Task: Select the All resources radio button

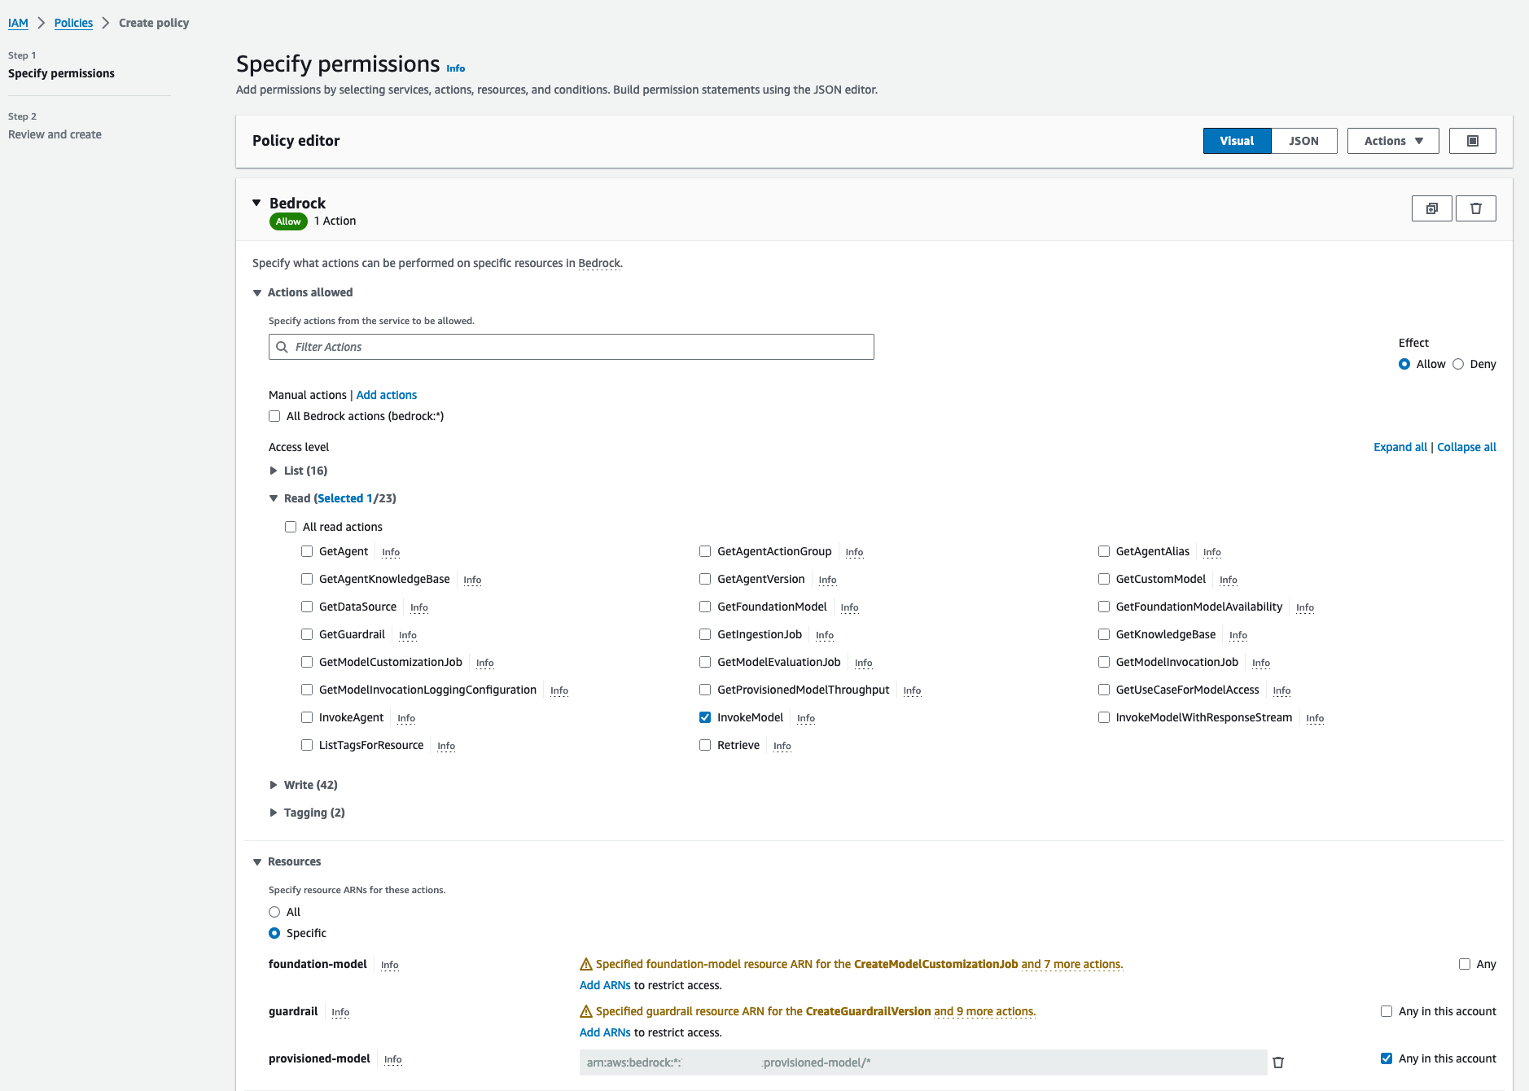Action: pos(274,912)
